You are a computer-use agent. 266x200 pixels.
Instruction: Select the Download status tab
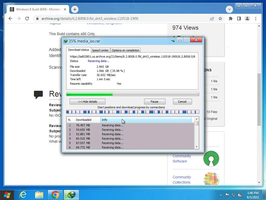click(x=78, y=50)
